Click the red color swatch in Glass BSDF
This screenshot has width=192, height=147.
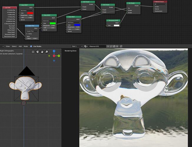click(30, 13)
